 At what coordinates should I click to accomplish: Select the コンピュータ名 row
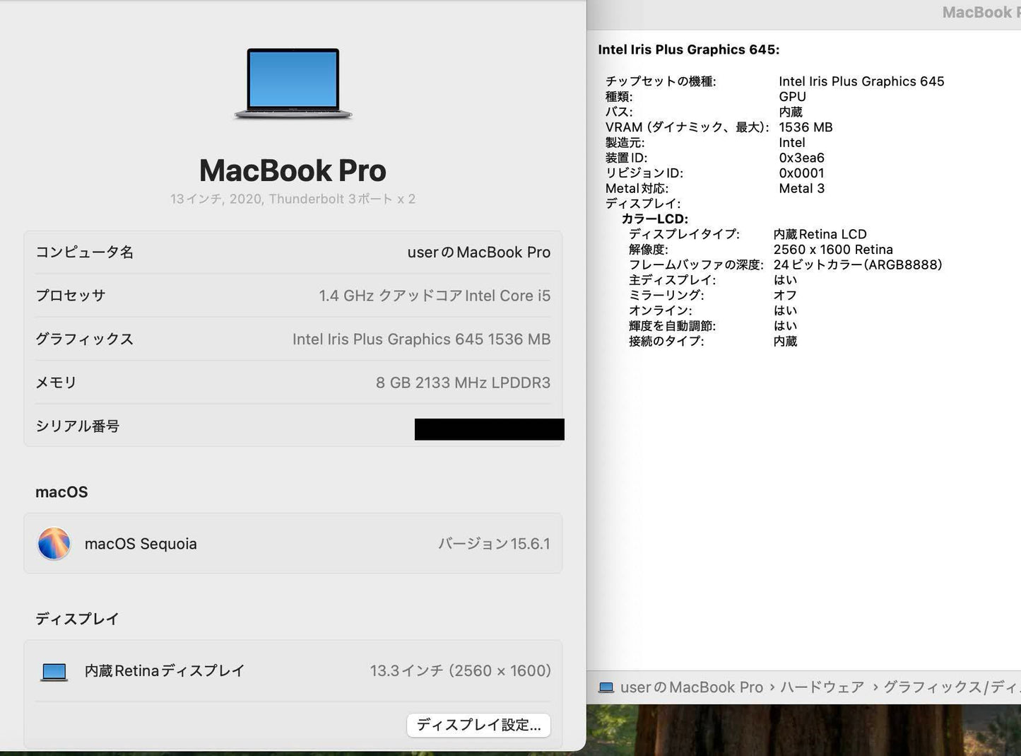[293, 252]
